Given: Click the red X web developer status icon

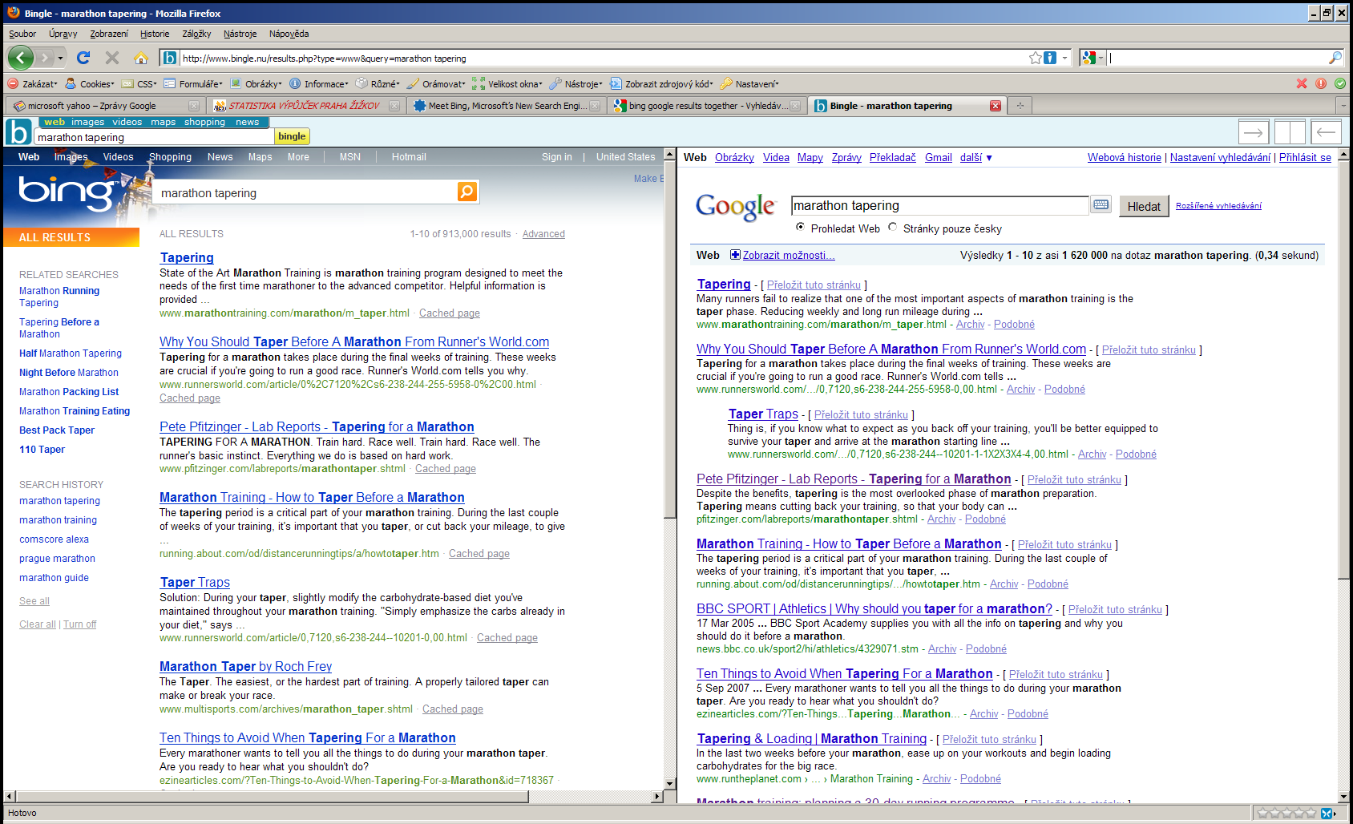Looking at the screenshot, I should [x=1302, y=83].
